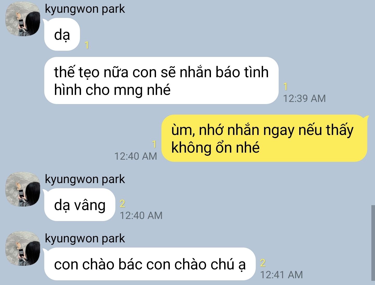Tap unread count 1 beside yellow bubble
The width and height of the screenshot is (375, 285).
click(154, 144)
